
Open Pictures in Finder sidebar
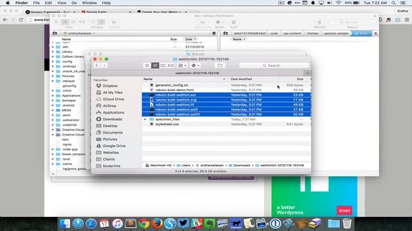(110, 139)
